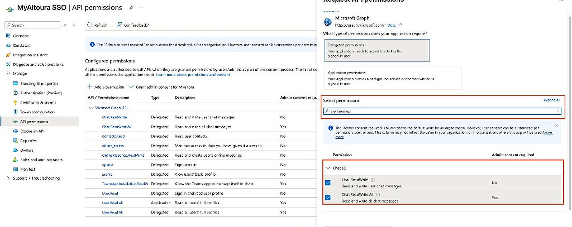Open the profile permission link
Screen dimensions: 572x227
[x=107, y=174]
